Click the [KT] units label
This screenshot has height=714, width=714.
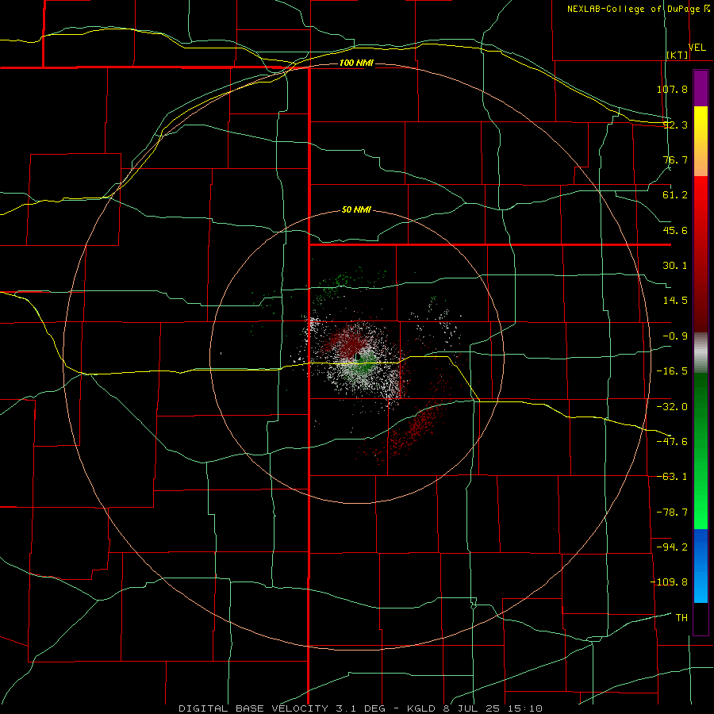coord(678,55)
